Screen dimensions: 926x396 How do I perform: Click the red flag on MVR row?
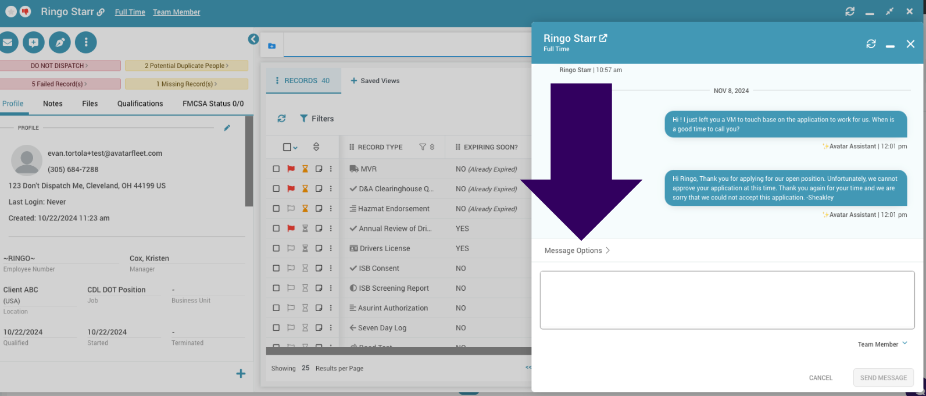(x=291, y=169)
